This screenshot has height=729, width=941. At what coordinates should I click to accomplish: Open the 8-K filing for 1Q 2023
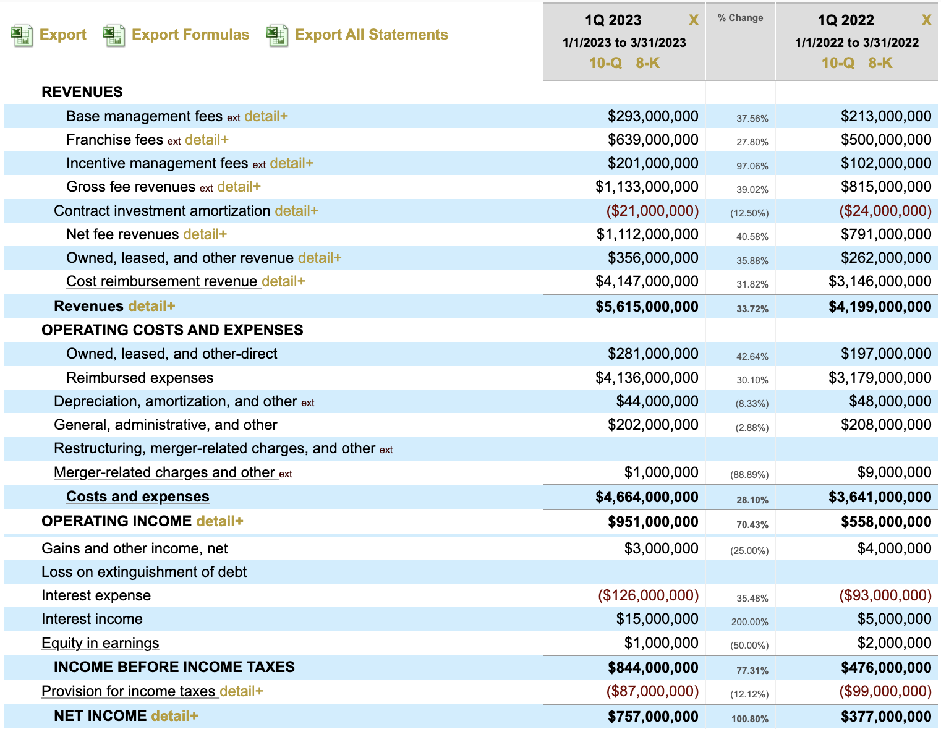[647, 63]
